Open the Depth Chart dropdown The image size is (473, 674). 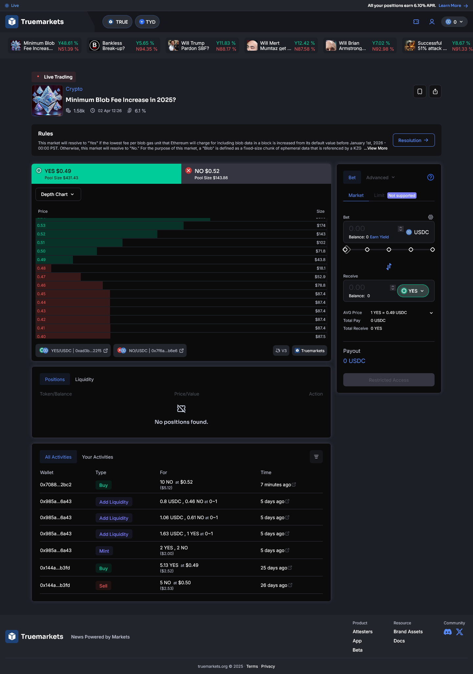58,194
